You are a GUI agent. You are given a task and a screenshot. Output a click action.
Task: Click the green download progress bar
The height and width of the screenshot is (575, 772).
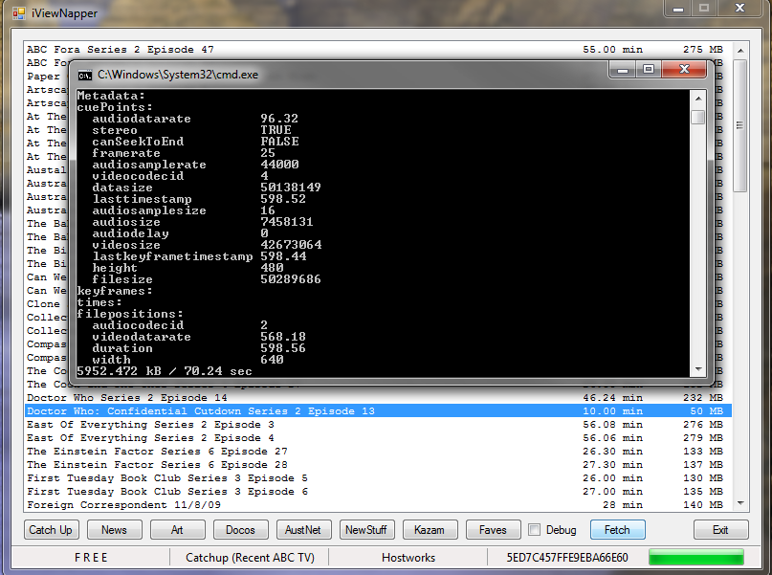point(696,557)
